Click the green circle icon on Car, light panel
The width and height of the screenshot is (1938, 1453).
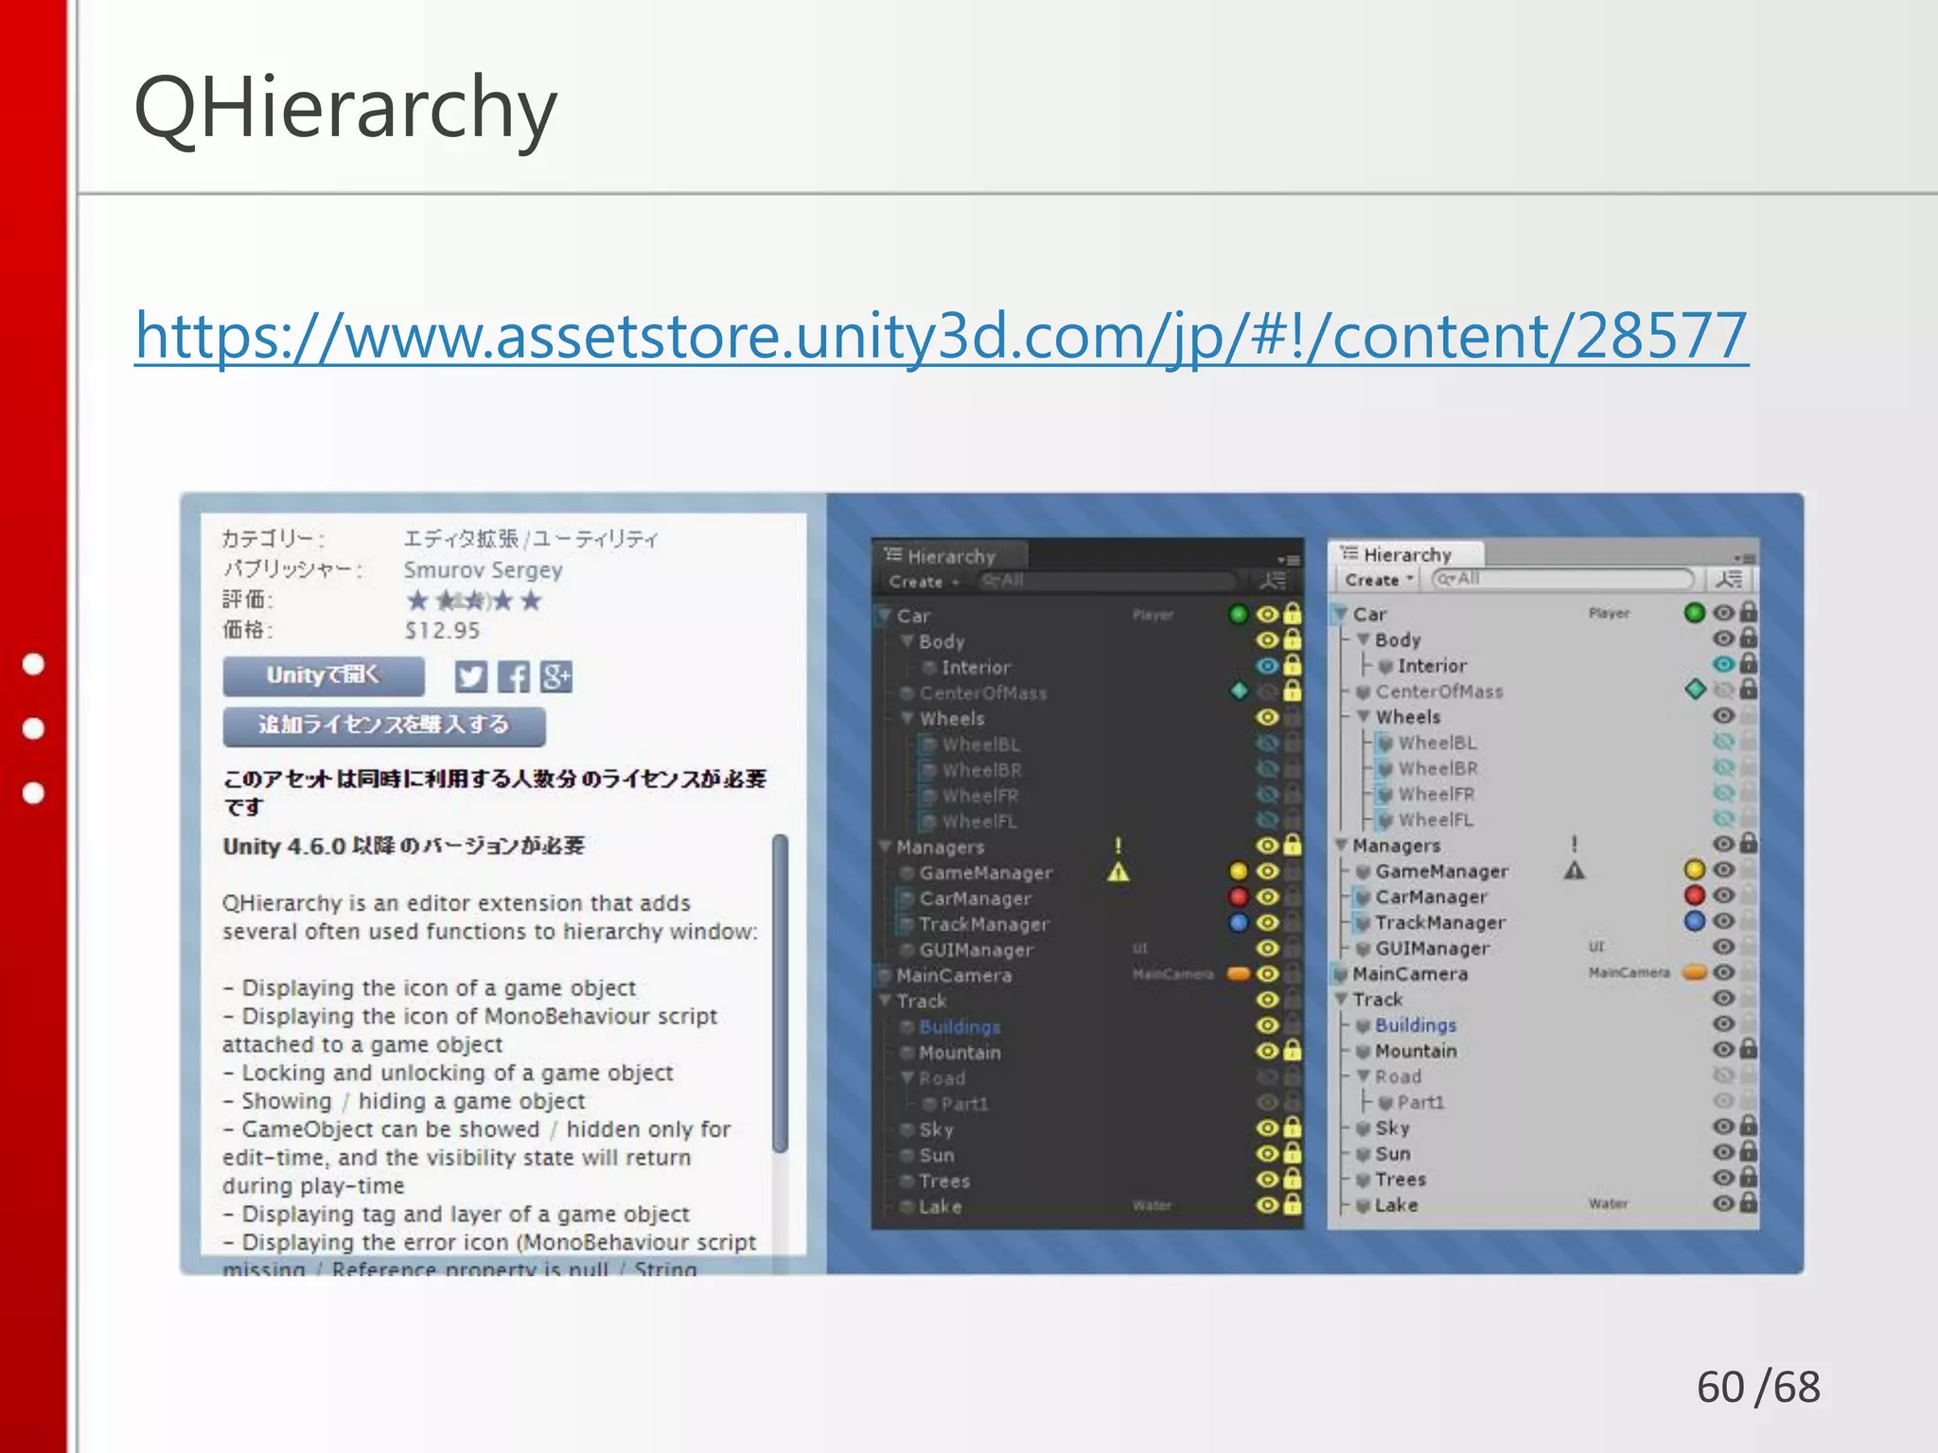(x=1694, y=613)
